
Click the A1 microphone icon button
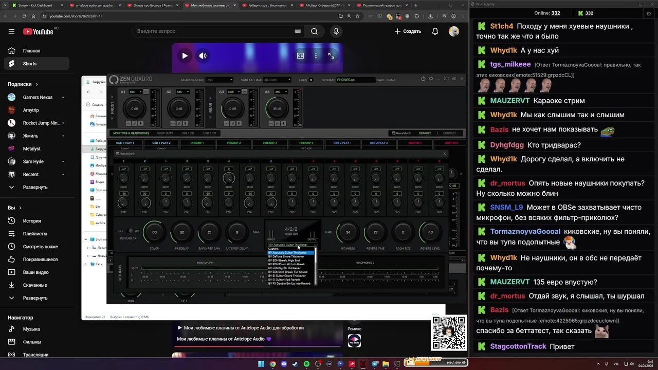pyautogui.click(x=141, y=124)
